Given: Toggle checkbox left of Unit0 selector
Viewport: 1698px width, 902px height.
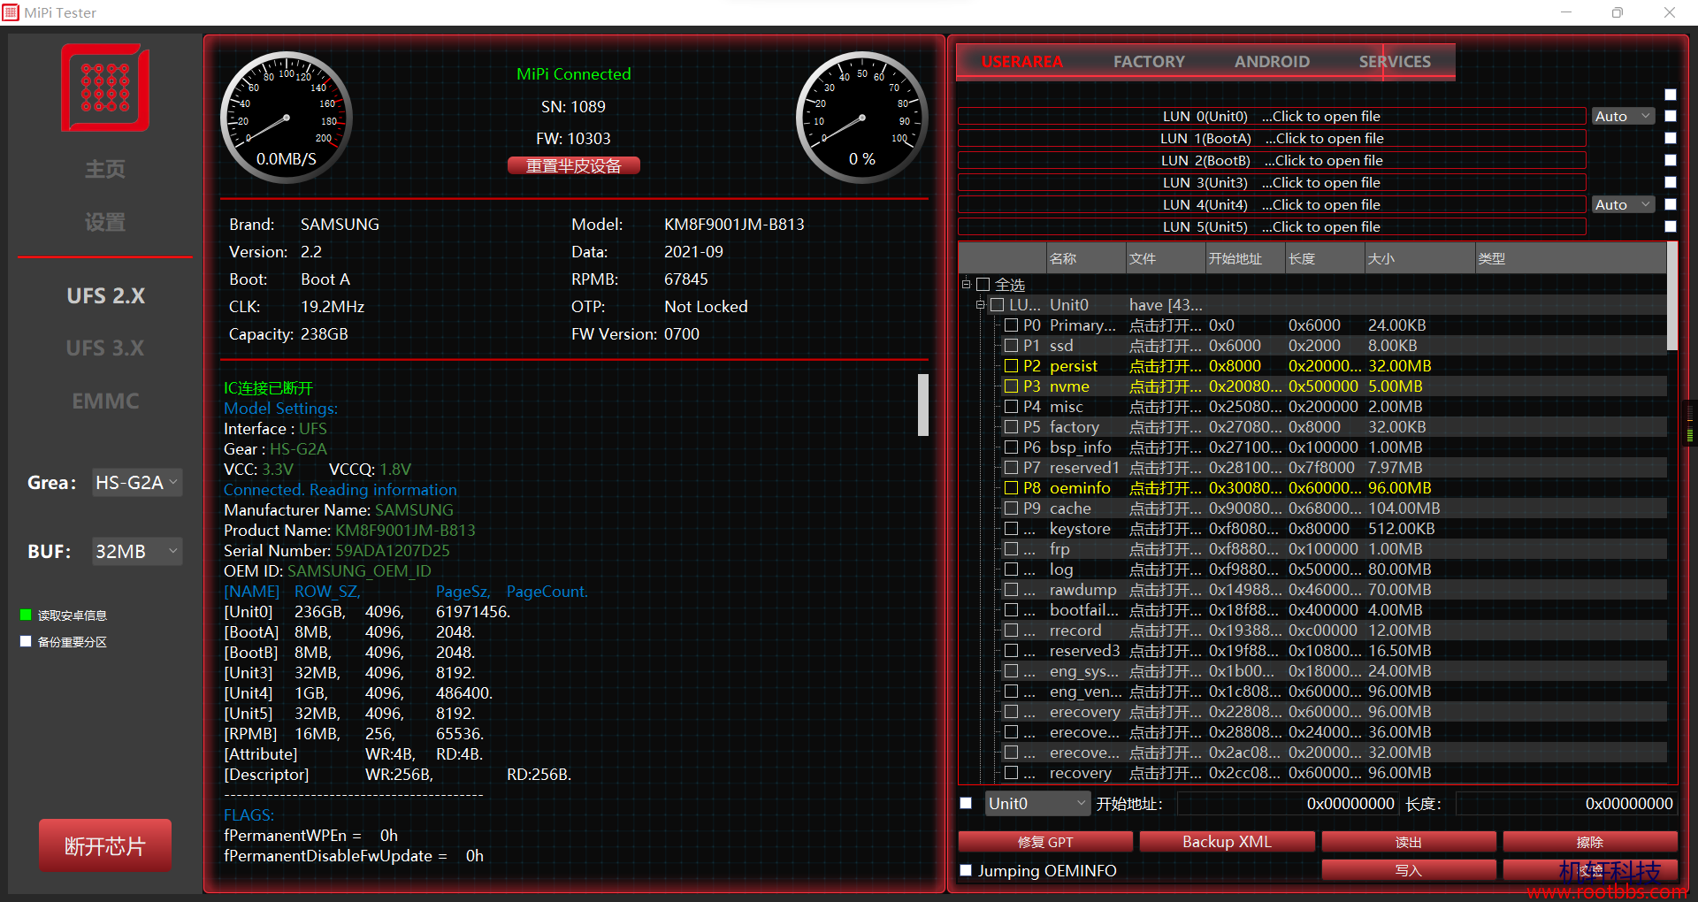Looking at the screenshot, I should point(966,803).
